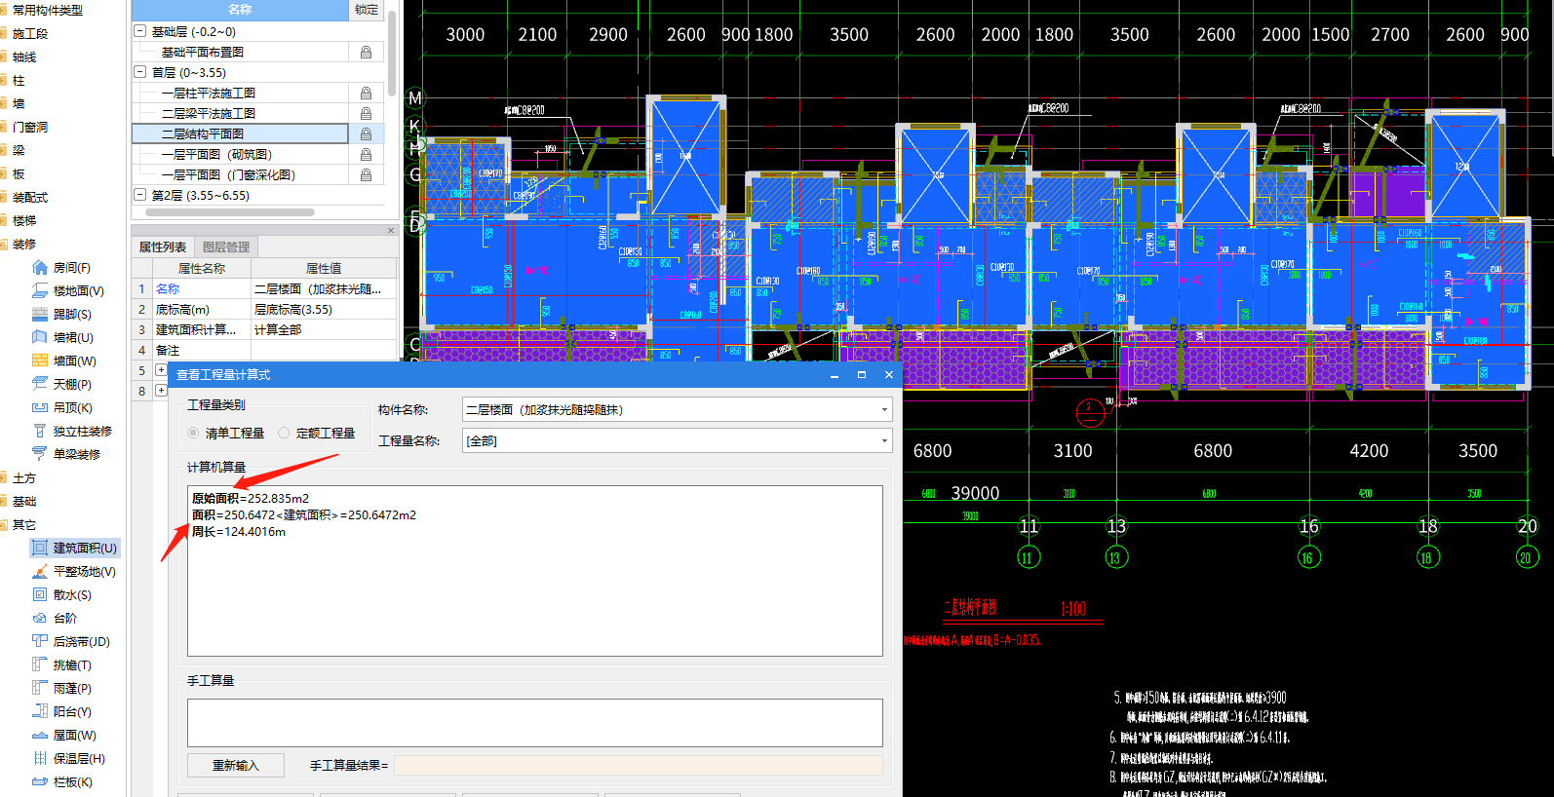The width and height of the screenshot is (1554, 797).
Task: Toggle lock for 基础平面布置图 drawing
Action: click(366, 53)
